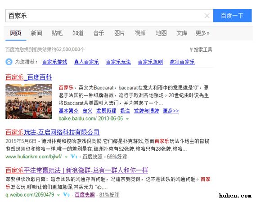Click the 百度一下 search button
The image size is (256, 202).
232,16
